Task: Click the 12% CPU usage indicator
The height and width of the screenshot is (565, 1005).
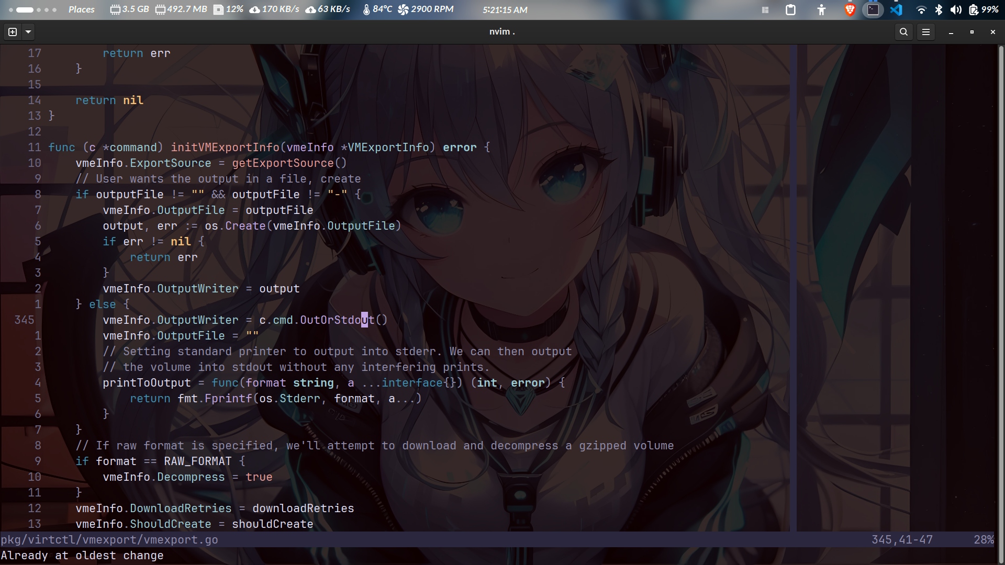Action: click(229, 9)
